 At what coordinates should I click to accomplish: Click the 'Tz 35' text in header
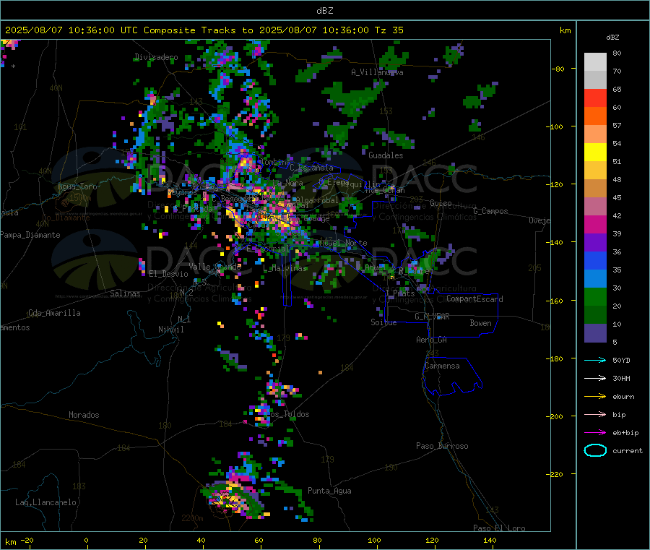coord(389,30)
